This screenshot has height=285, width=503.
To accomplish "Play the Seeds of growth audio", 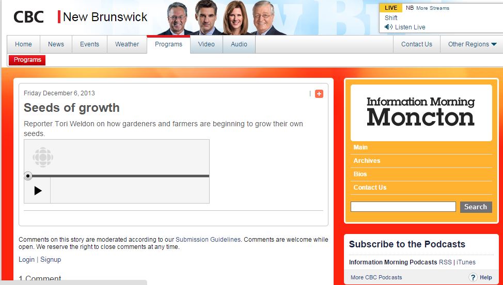I will tap(38, 191).
